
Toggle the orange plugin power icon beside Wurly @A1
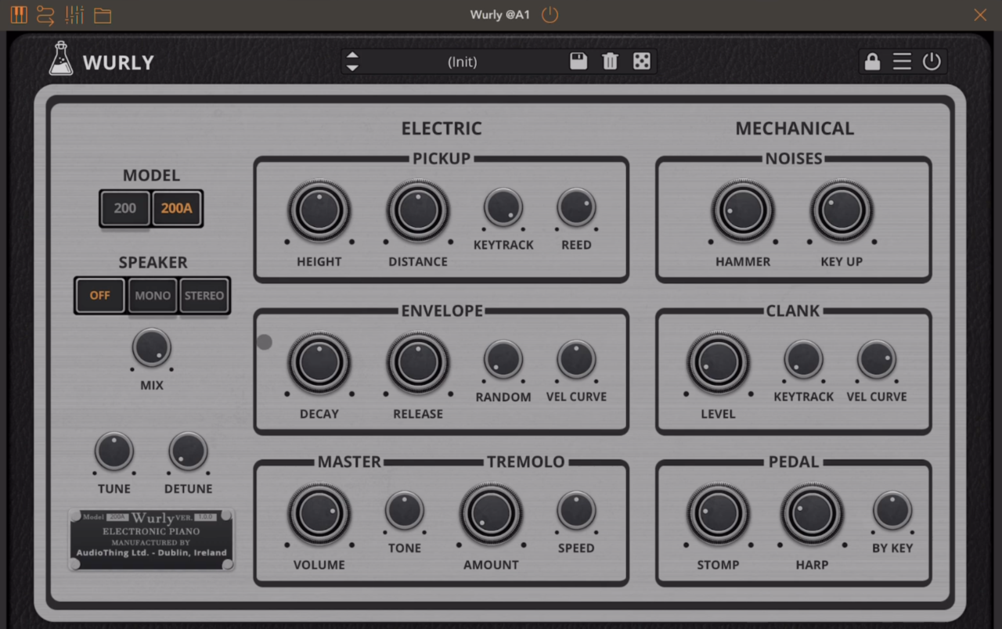(550, 15)
